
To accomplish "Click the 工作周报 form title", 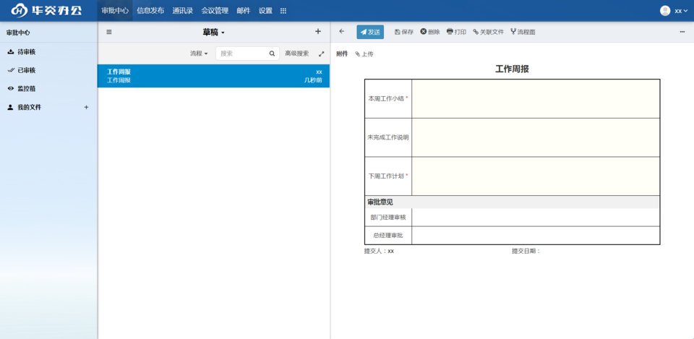I will tap(512, 69).
